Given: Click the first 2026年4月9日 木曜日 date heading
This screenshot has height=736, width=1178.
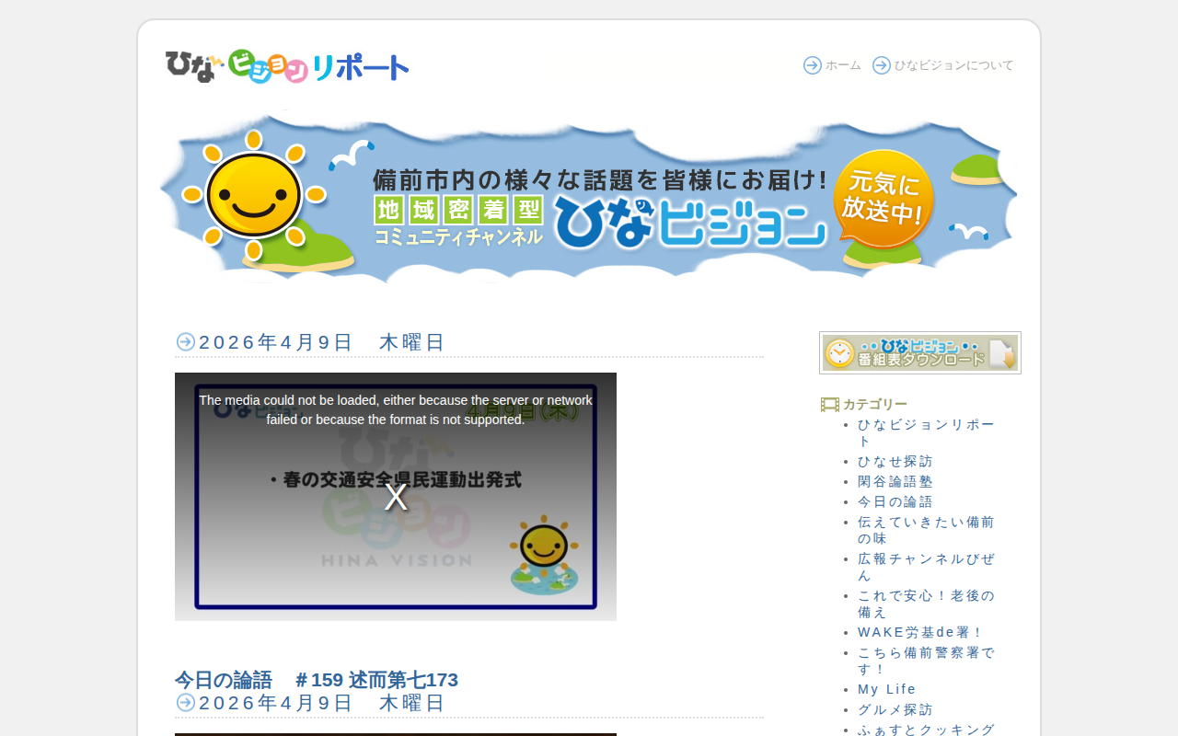Looking at the screenshot, I should click(322, 342).
